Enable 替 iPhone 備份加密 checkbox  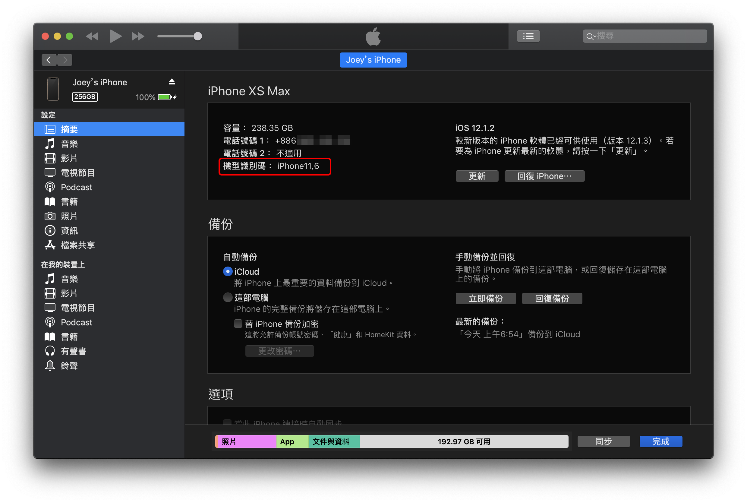[238, 324]
